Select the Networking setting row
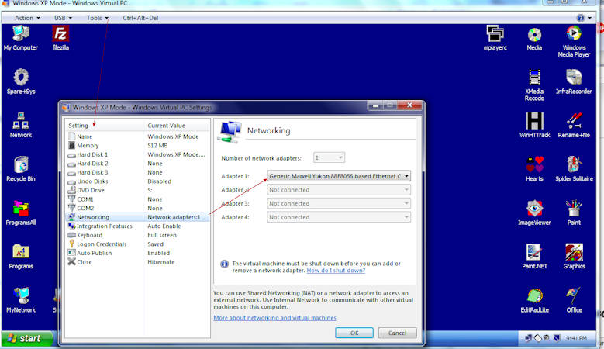Viewport: 604px width, 349px height. point(138,217)
